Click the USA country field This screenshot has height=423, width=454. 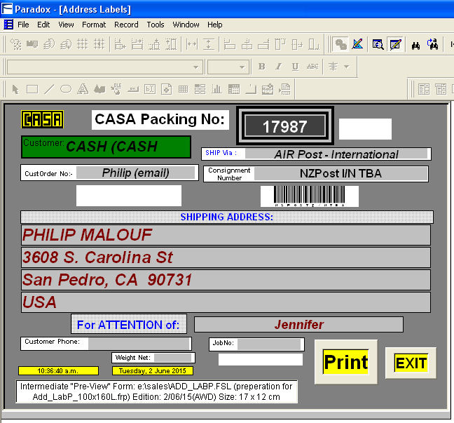pos(226,302)
